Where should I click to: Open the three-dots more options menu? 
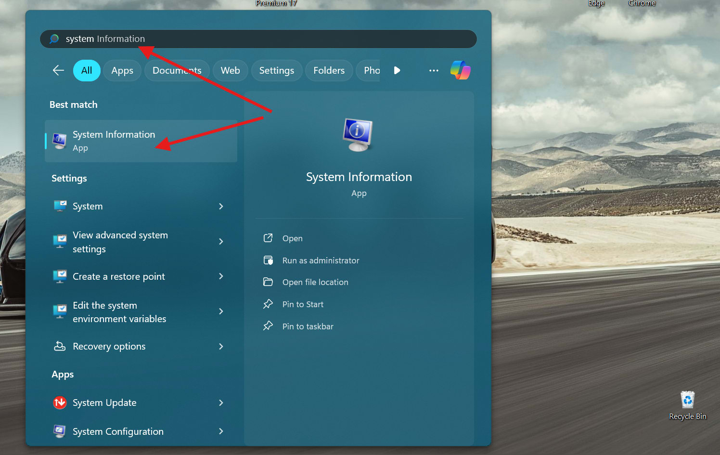tap(434, 70)
